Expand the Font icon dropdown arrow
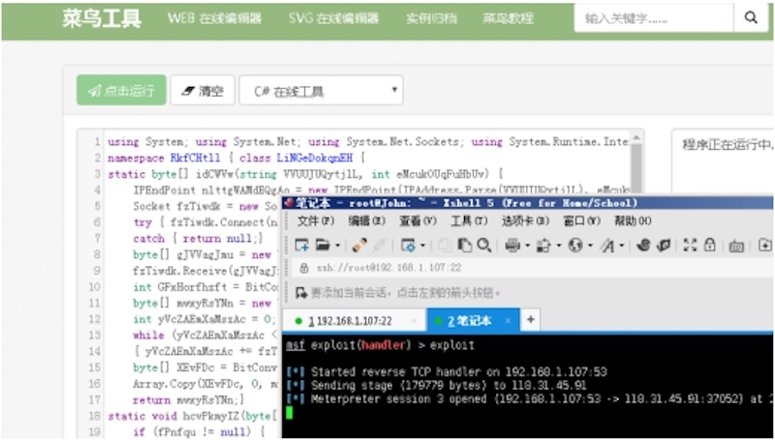The image size is (775, 440). pos(622,246)
